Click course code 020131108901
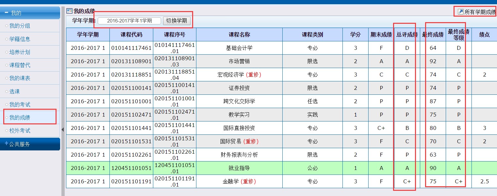The image size is (497, 196). click(x=131, y=62)
